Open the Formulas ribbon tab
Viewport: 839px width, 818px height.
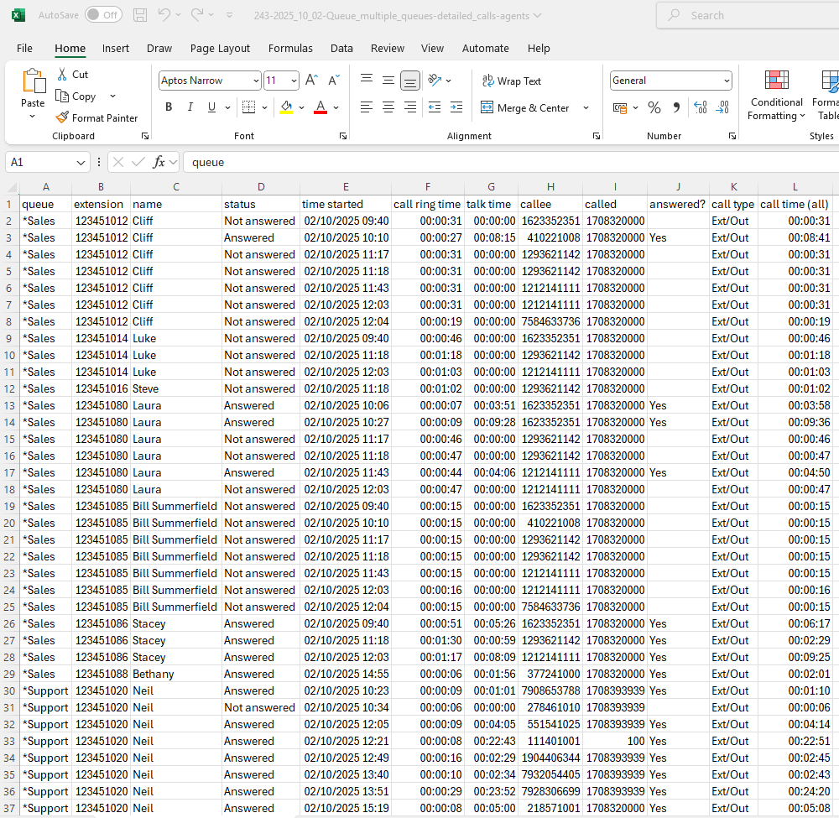[290, 49]
